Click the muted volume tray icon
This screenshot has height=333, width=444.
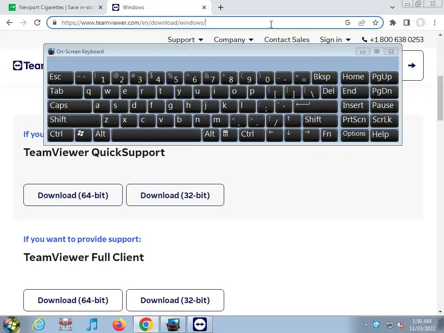(400, 325)
